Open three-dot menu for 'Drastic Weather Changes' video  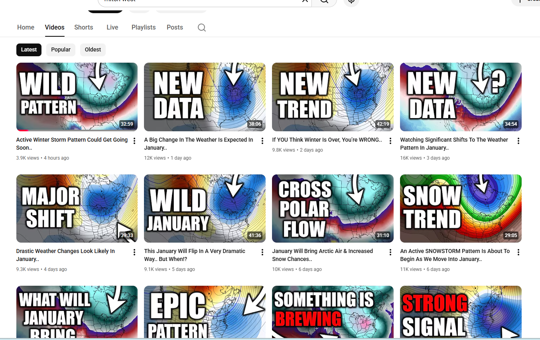coord(134,252)
